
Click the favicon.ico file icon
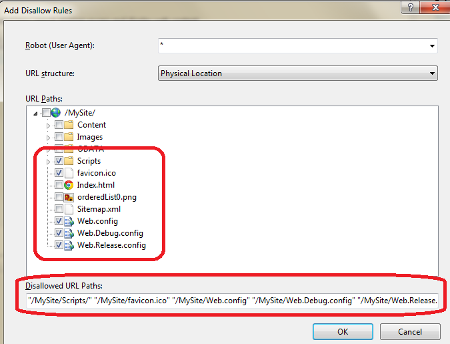pos(69,173)
